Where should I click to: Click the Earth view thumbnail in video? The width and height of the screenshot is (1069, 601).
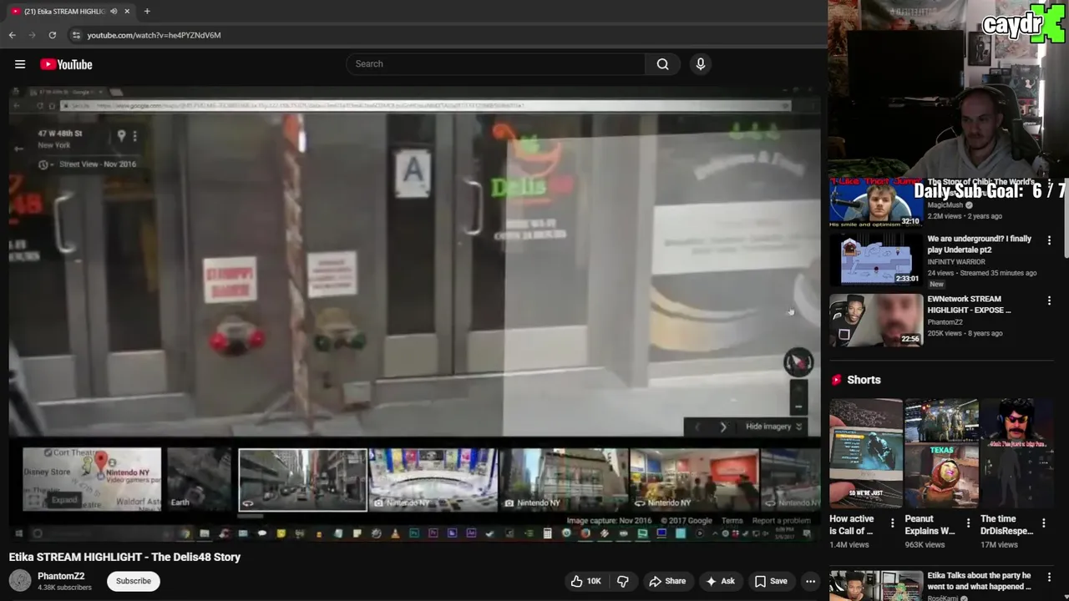200,479
